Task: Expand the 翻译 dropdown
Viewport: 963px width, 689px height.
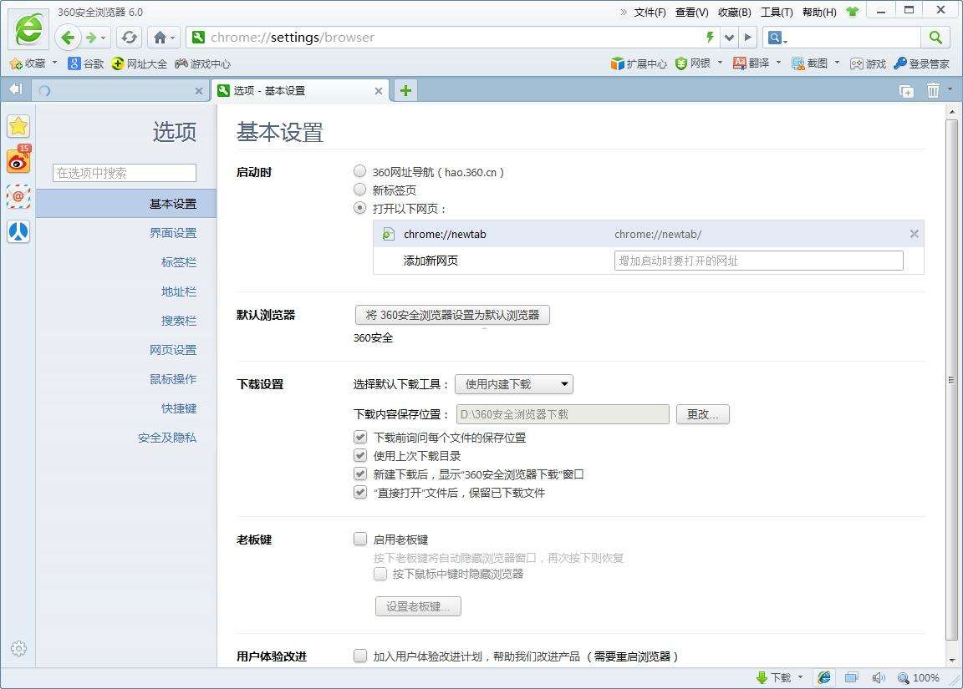Action: pyautogui.click(x=778, y=63)
